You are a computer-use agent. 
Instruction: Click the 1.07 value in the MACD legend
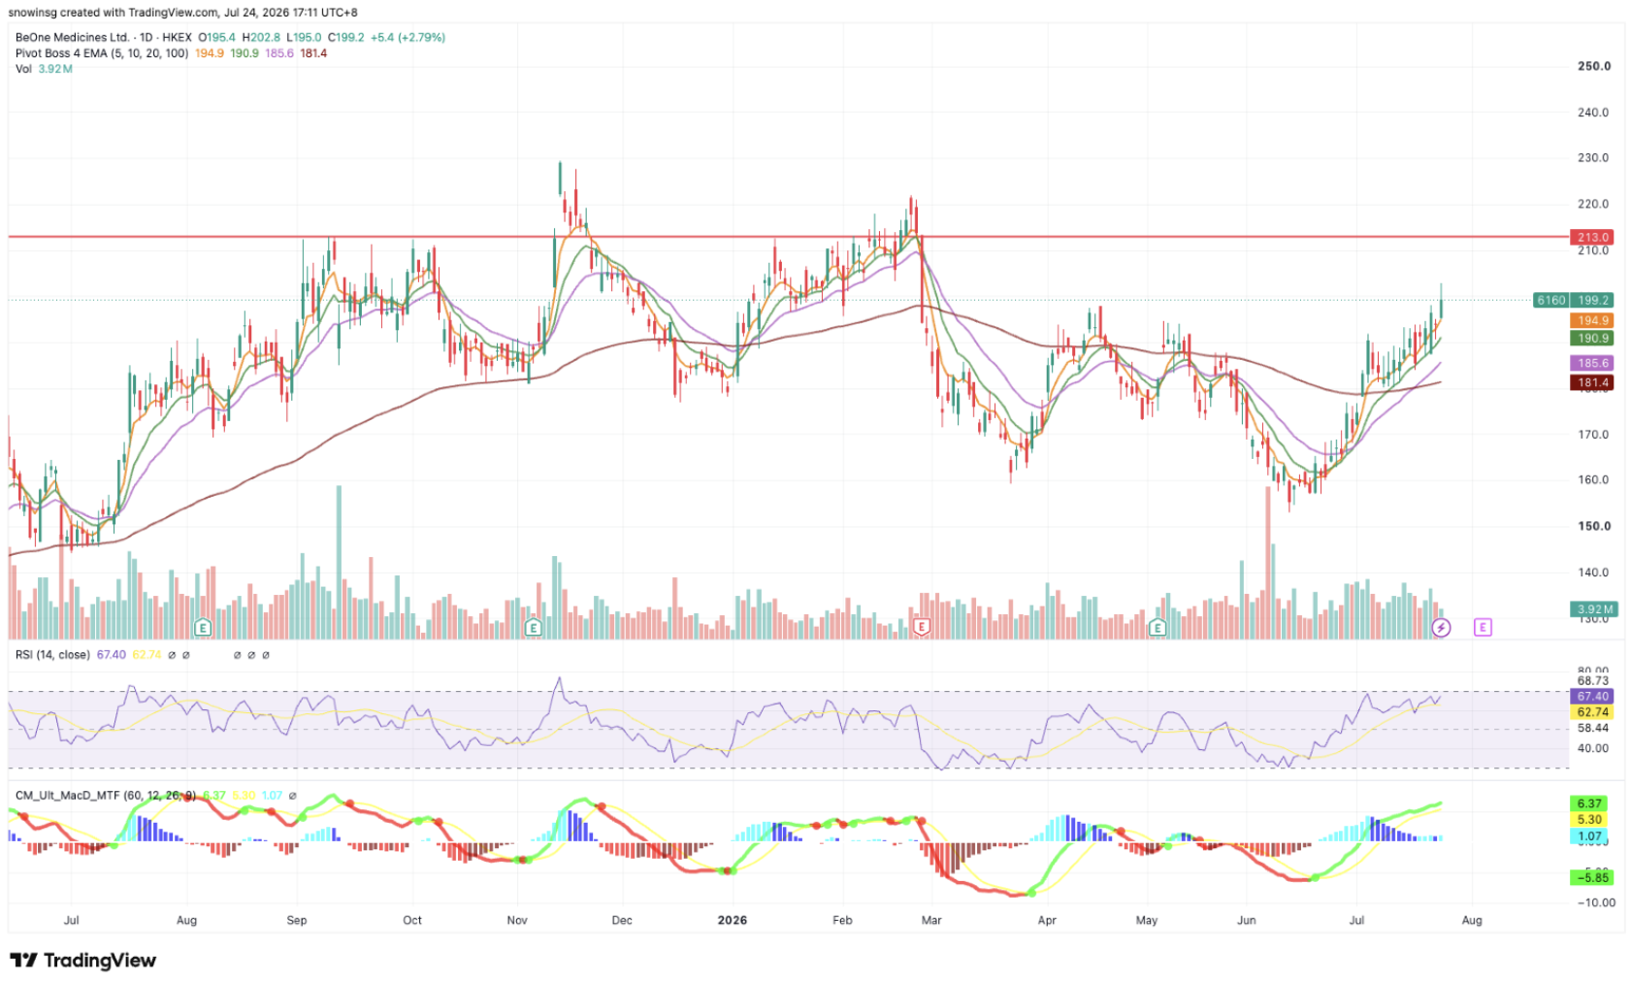(x=273, y=796)
